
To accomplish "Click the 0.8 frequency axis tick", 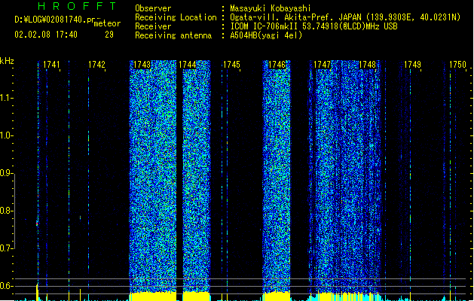I will tap(6, 211).
